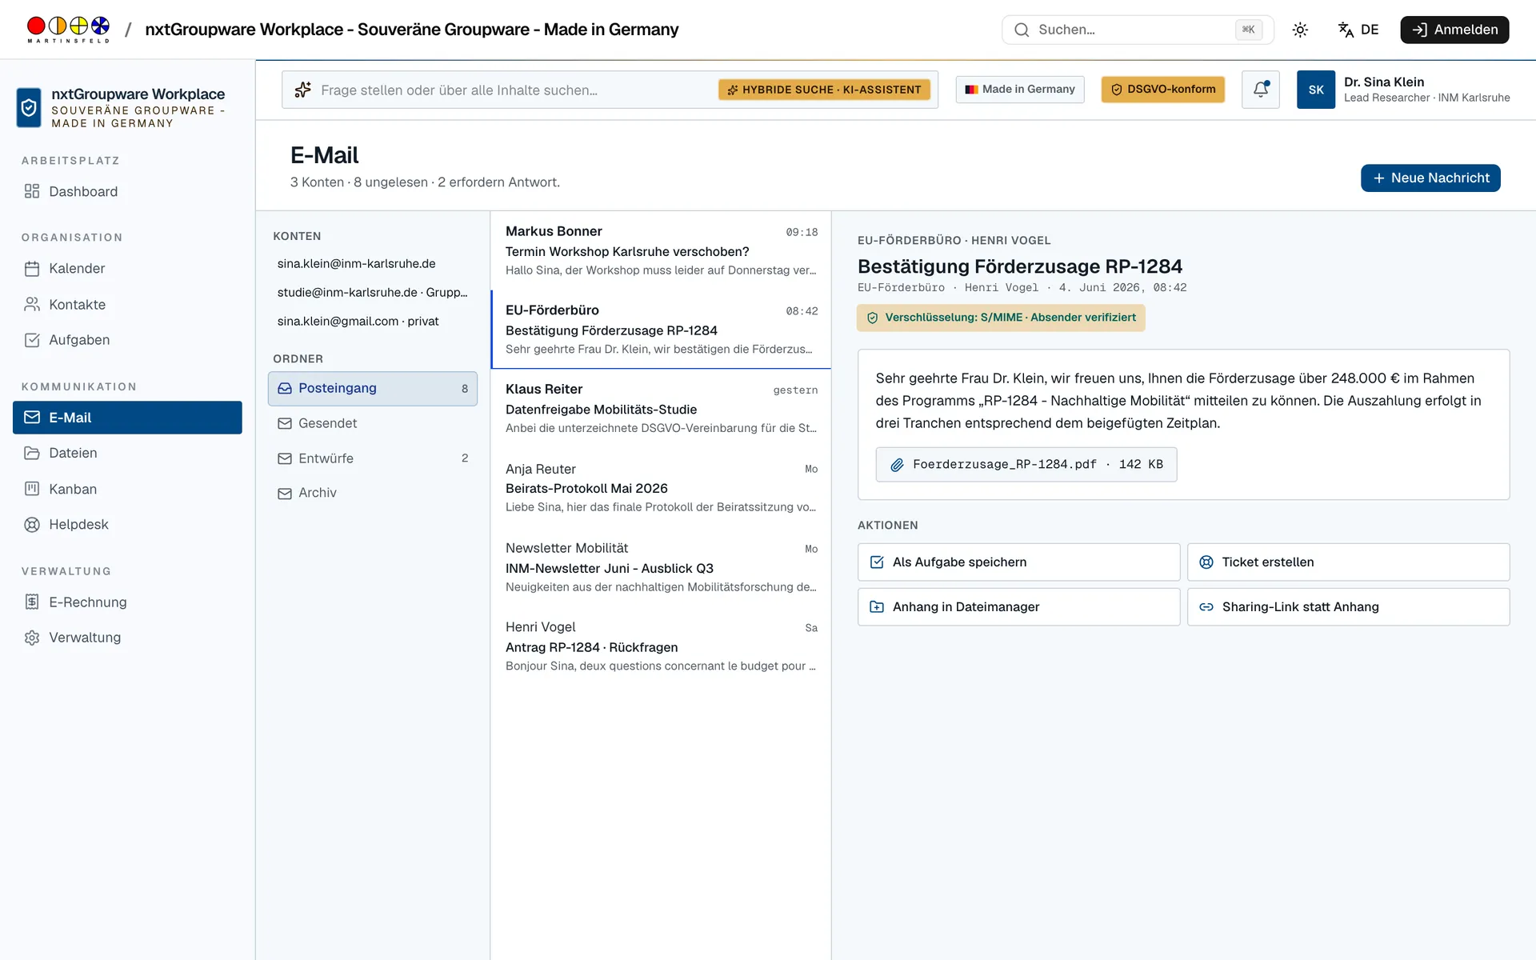Image resolution: width=1536 pixels, height=960 pixels.
Task: Click Anhang in Dateimanager action
Action: tap(1018, 607)
